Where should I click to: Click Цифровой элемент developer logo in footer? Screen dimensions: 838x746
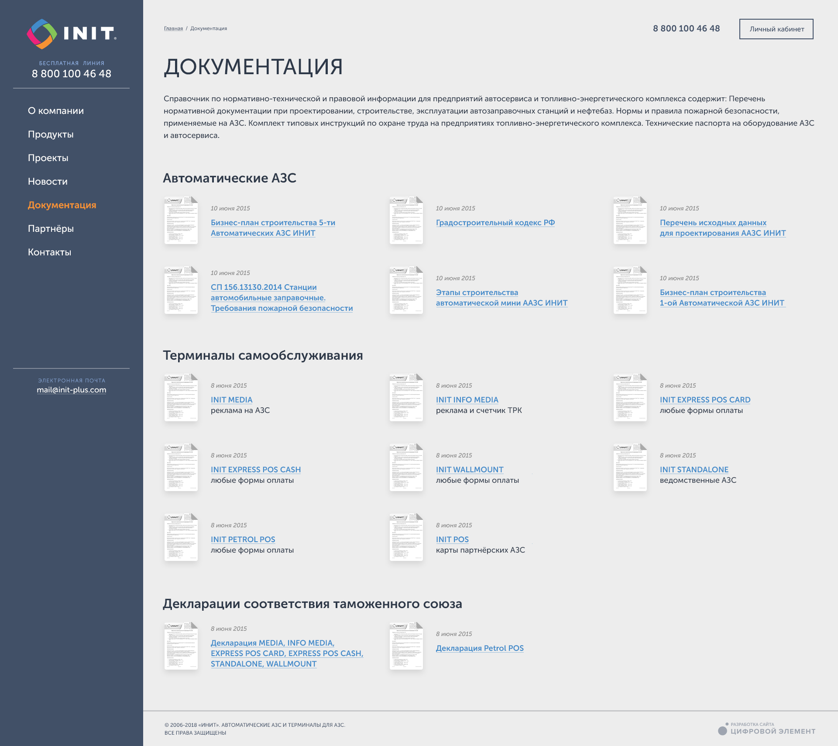tap(767, 729)
